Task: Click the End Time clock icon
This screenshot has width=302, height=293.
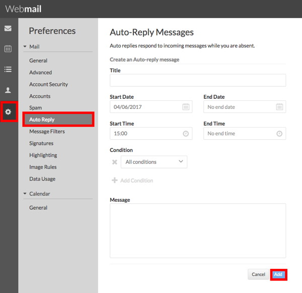Action: 279,134
